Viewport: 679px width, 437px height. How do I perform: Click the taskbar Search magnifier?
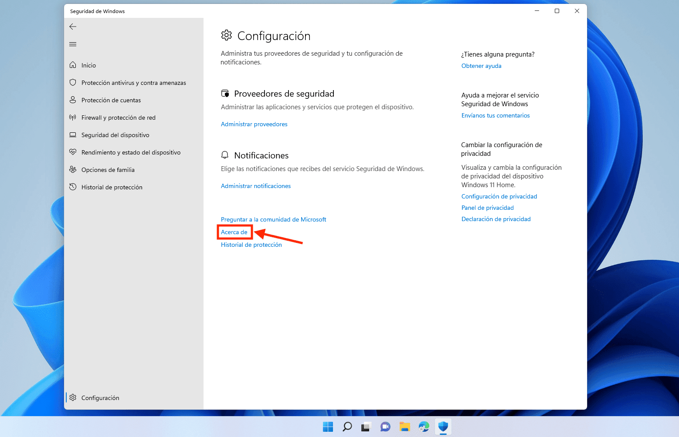tap(347, 427)
